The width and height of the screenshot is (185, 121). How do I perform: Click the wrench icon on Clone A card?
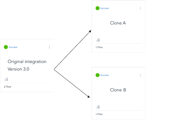tap(98, 40)
